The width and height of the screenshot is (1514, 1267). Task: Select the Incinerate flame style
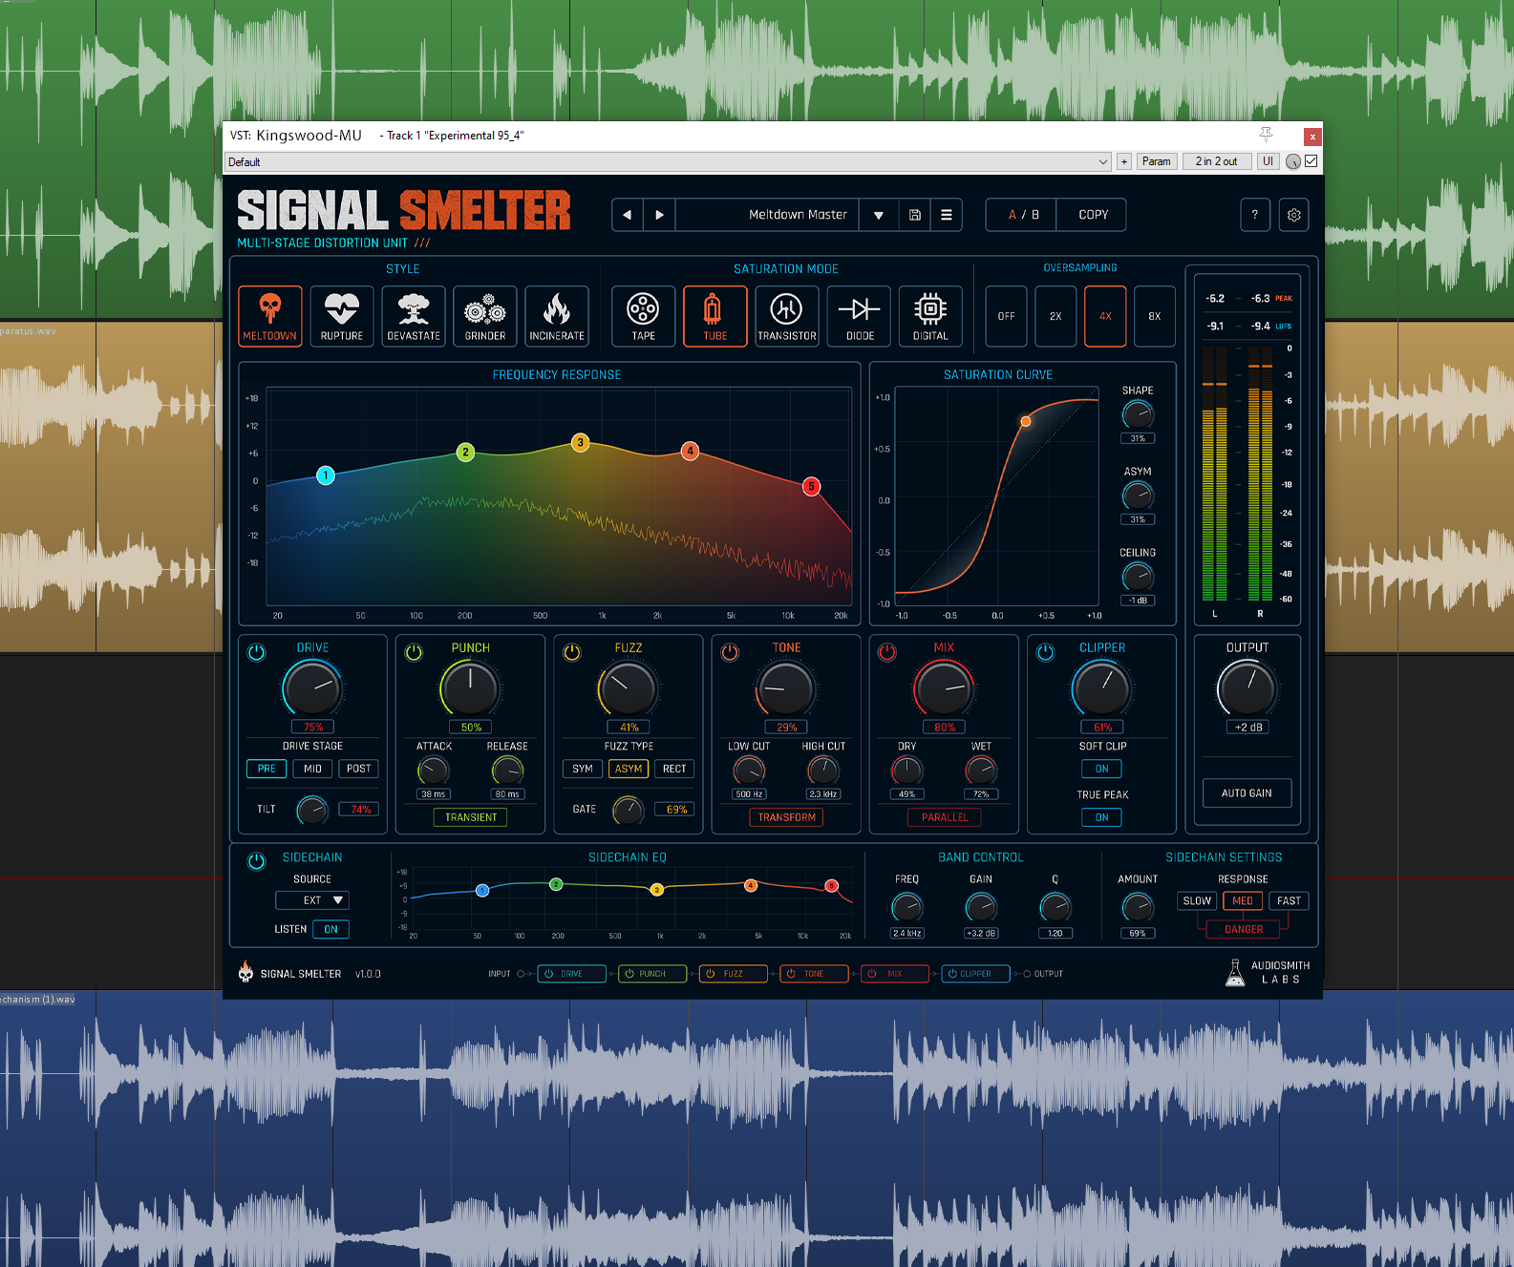coord(557,316)
